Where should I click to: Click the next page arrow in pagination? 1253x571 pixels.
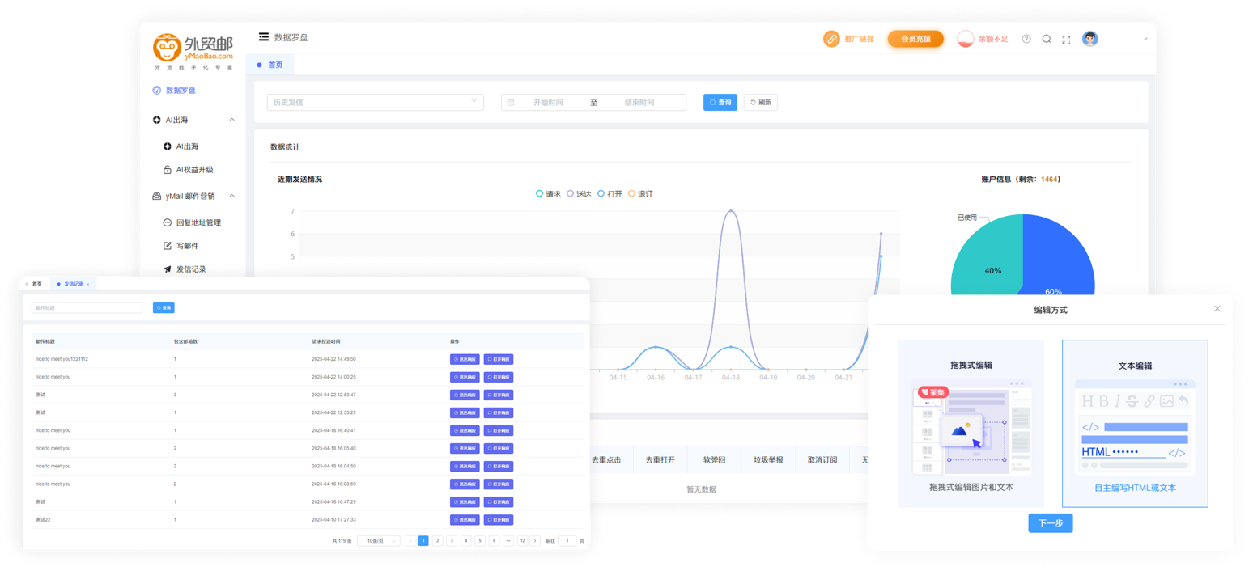tap(535, 541)
